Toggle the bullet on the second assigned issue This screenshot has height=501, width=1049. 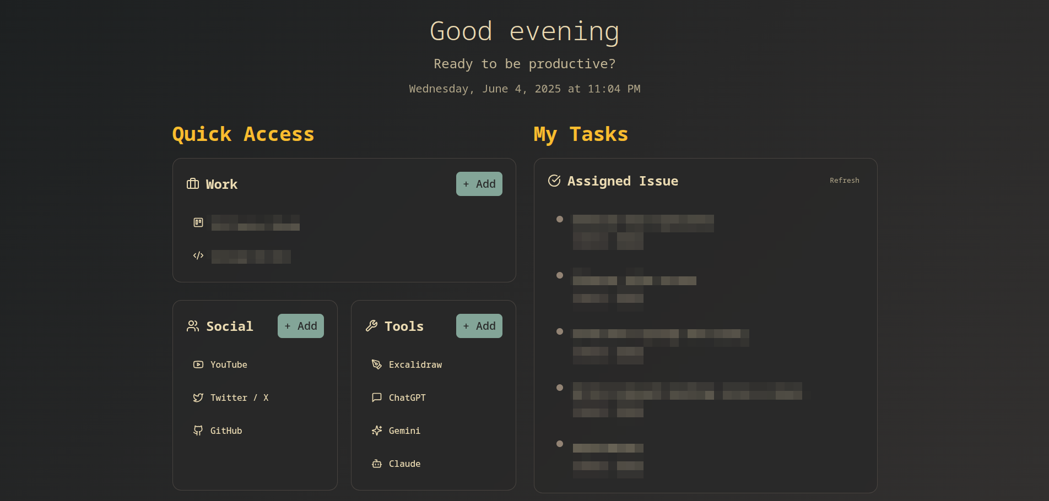tap(560, 275)
